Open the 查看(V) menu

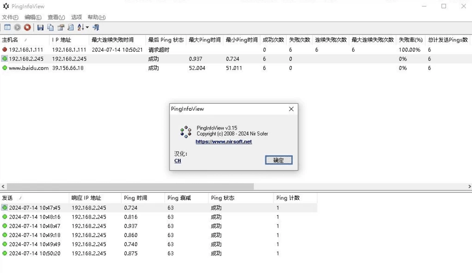(x=56, y=17)
